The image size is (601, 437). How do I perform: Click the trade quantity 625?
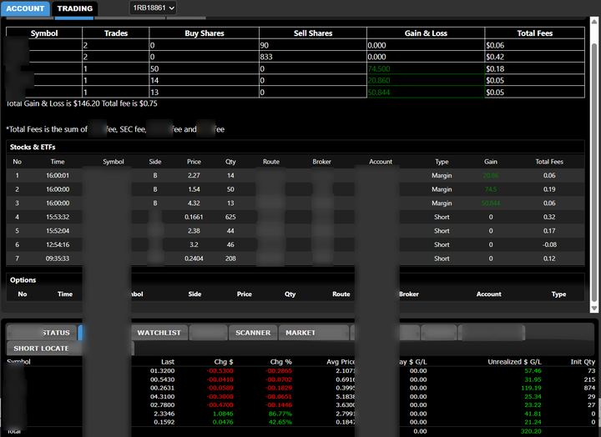click(230, 217)
